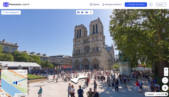Go to previous picture in the sequence

tap(78, 12)
